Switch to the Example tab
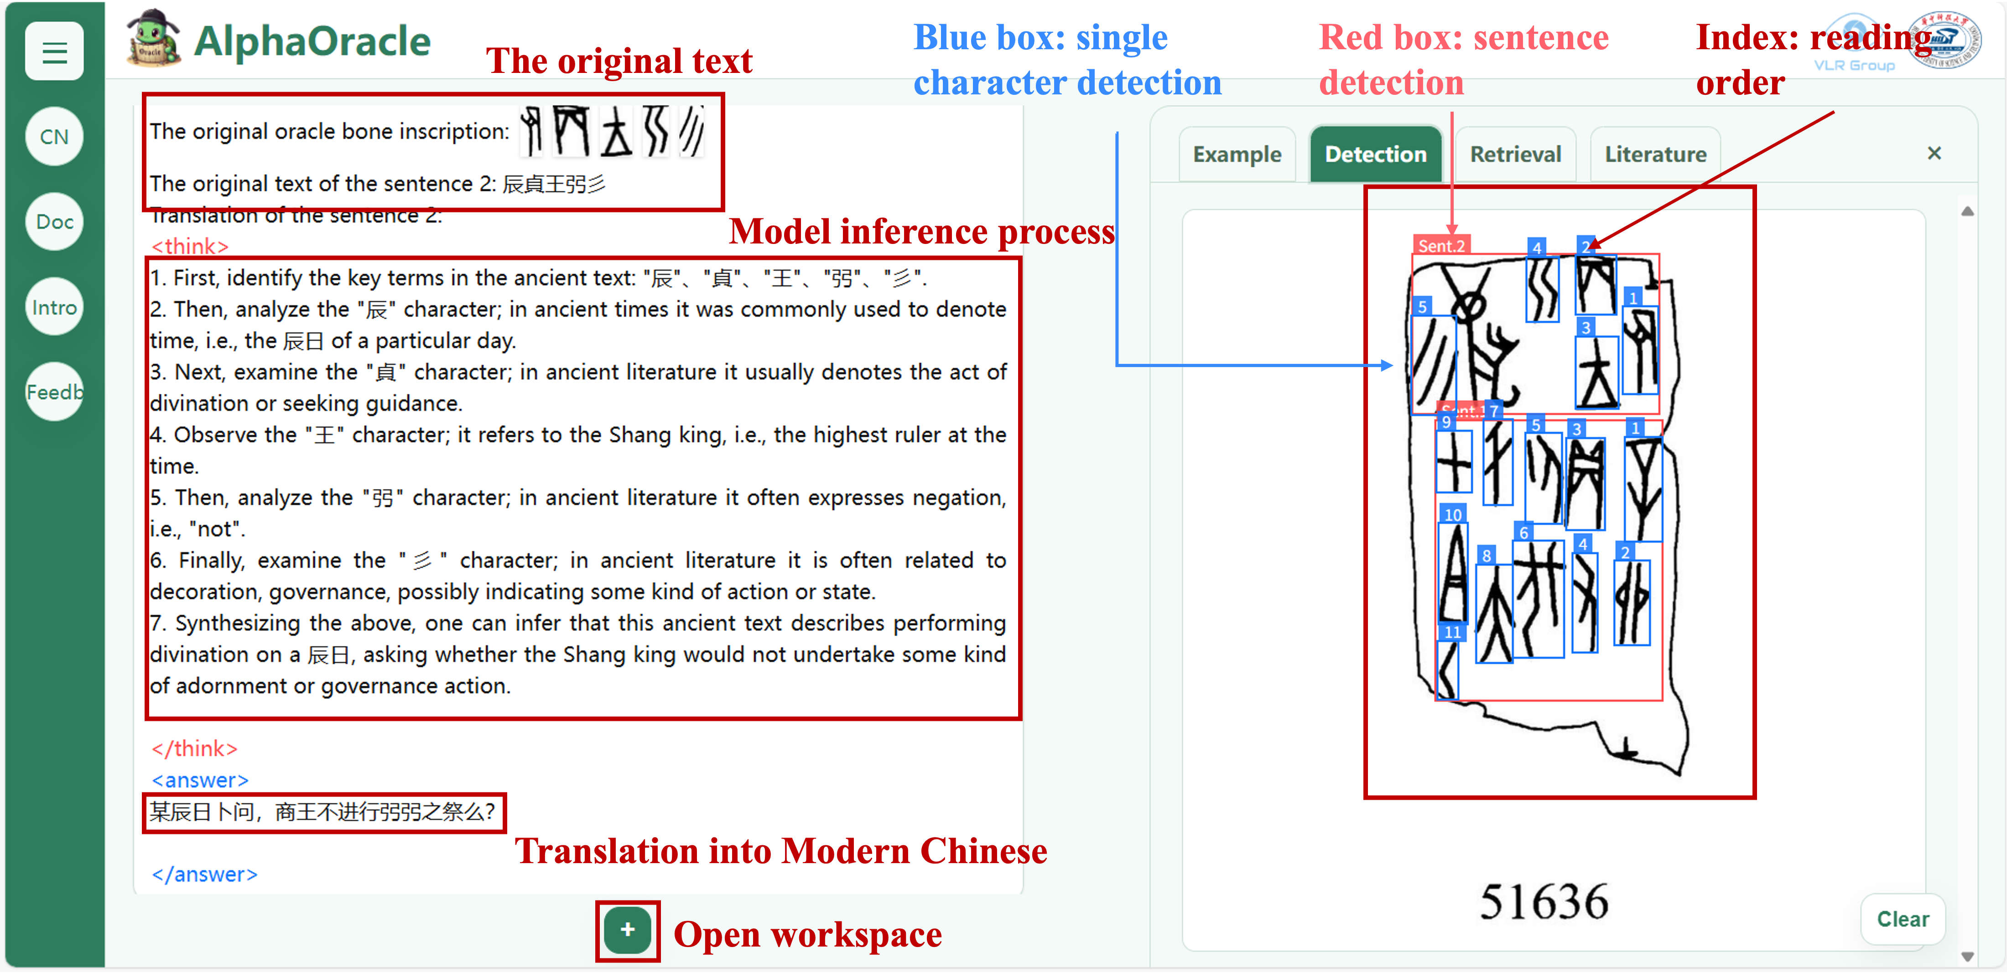The height and width of the screenshot is (978, 2007). click(x=1237, y=154)
